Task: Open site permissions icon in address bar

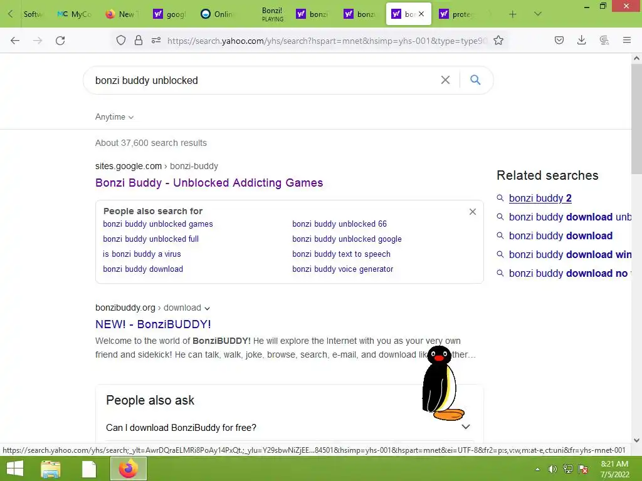Action: [x=156, y=41]
